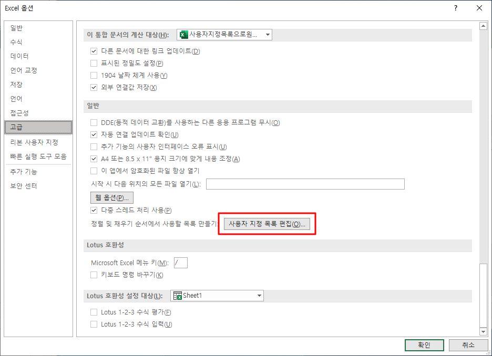Click the Excel file icon in the 계산 대상 dropdown
The width and height of the screenshot is (492, 356).
183,35
